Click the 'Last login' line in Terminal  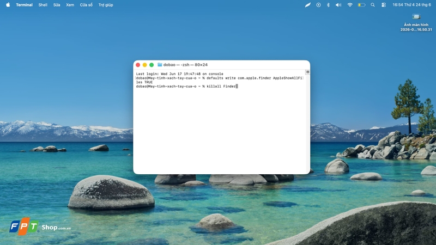click(180, 74)
